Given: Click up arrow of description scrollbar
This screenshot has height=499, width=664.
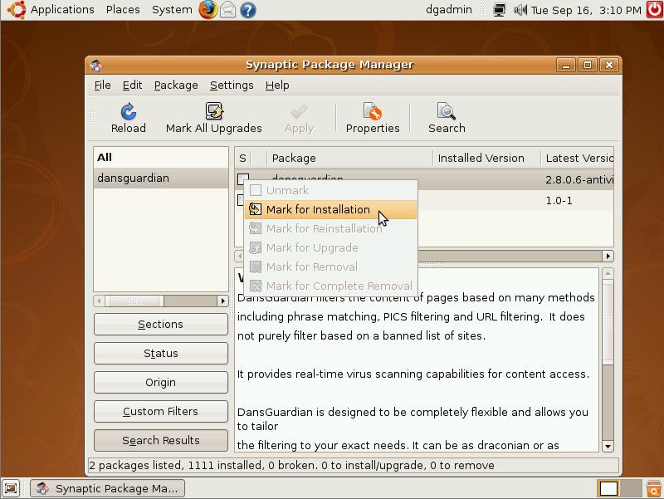Looking at the screenshot, I should click(x=608, y=274).
